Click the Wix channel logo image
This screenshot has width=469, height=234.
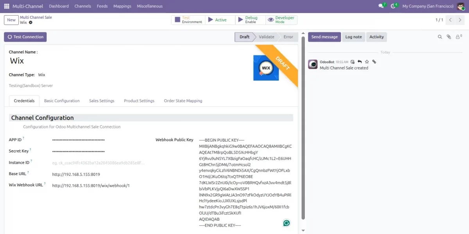(x=266, y=68)
